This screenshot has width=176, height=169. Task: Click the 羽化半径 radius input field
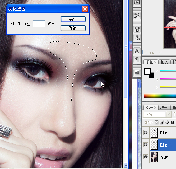click(x=39, y=24)
